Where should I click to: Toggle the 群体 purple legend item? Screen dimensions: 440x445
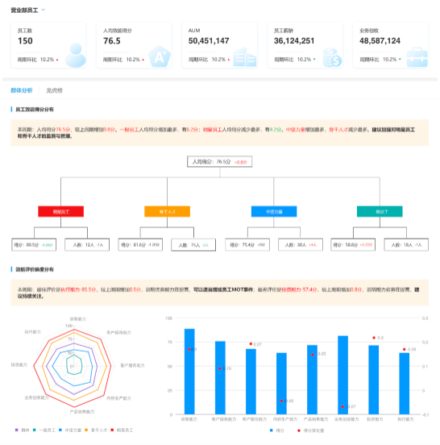pyautogui.click(x=22, y=430)
